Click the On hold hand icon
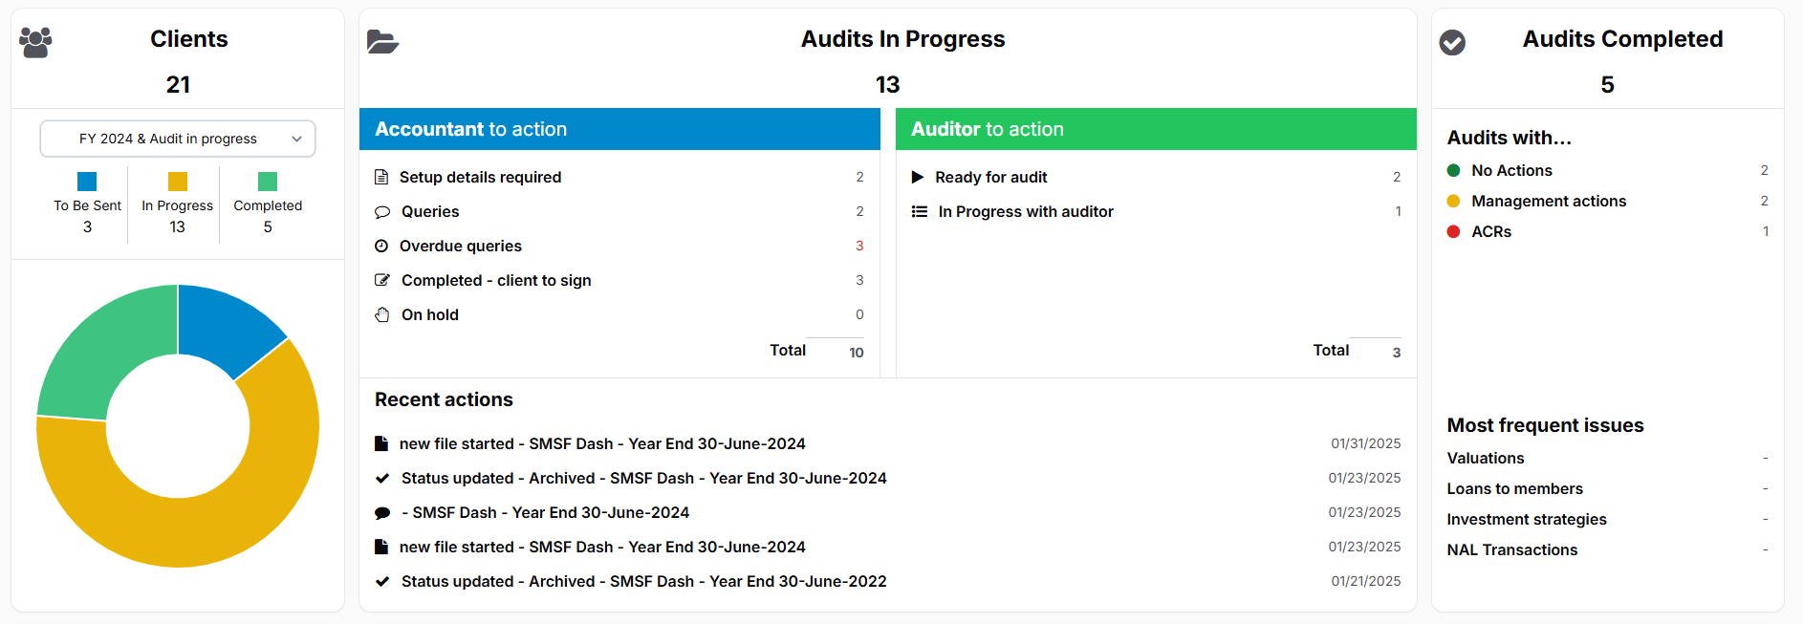Image resolution: width=1803 pixels, height=624 pixels. [x=382, y=314]
